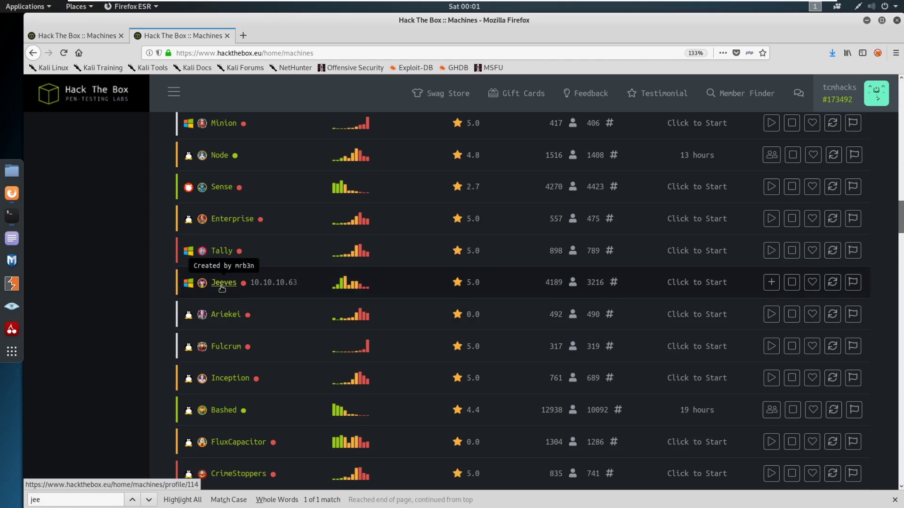
Task: Click the tcmhacks profile avatar
Action: [876, 93]
